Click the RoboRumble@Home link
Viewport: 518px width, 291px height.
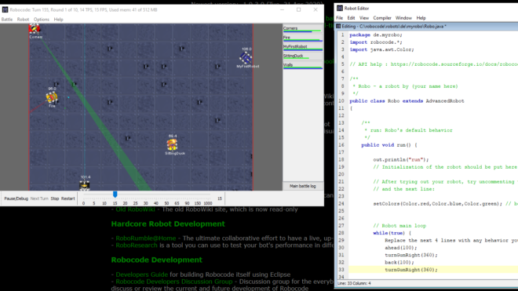pyautogui.click(x=146, y=238)
